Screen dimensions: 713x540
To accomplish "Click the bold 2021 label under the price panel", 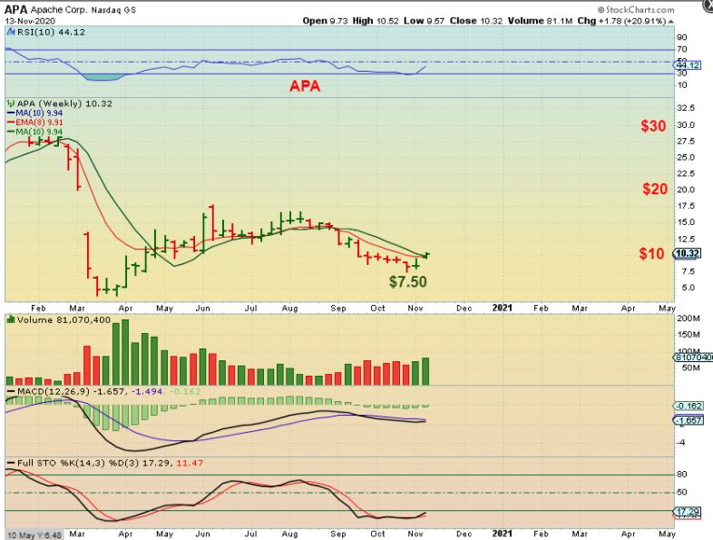I will (503, 308).
